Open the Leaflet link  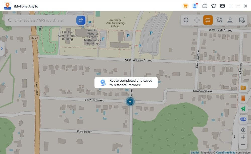pyautogui.click(x=195, y=152)
